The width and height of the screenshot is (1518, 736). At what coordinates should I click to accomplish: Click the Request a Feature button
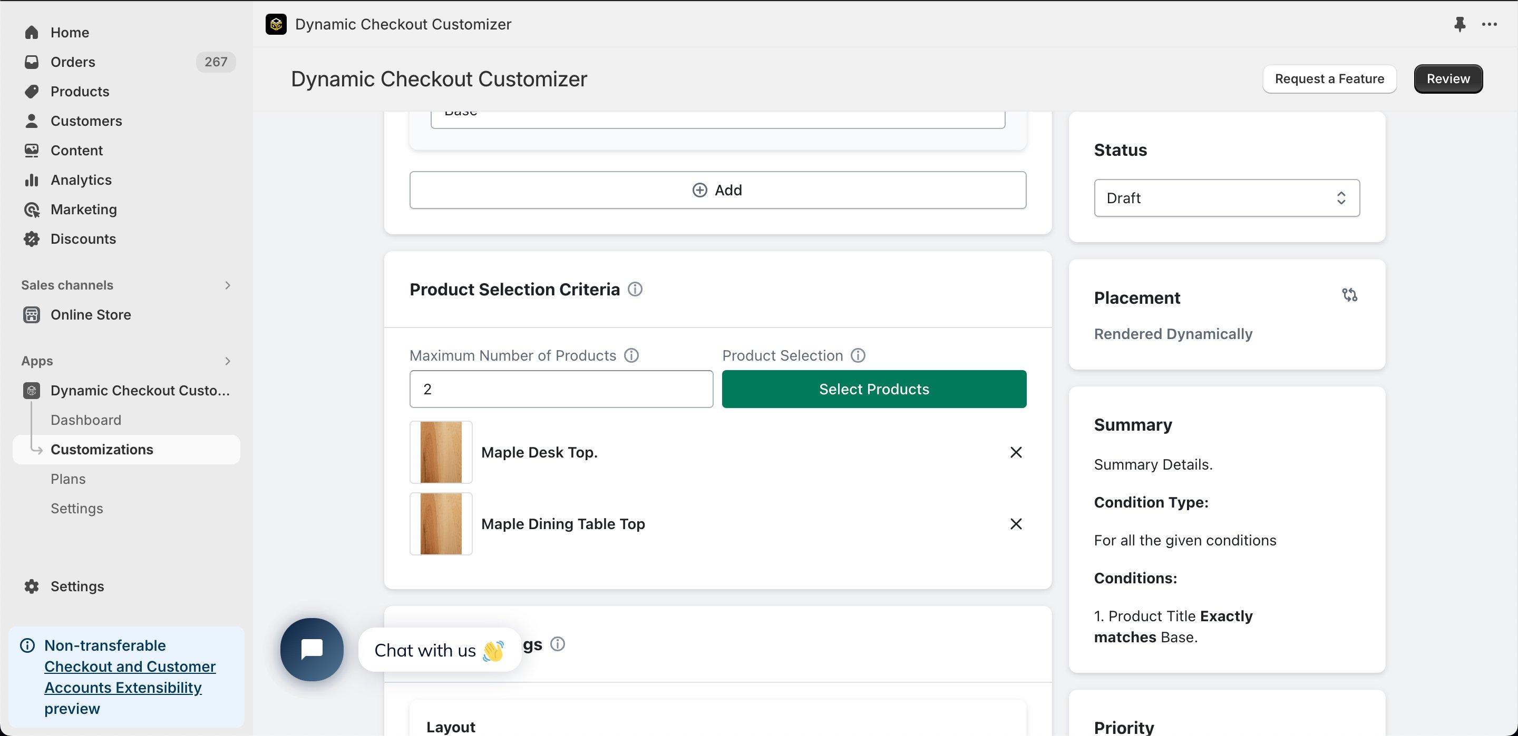tap(1329, 79)
